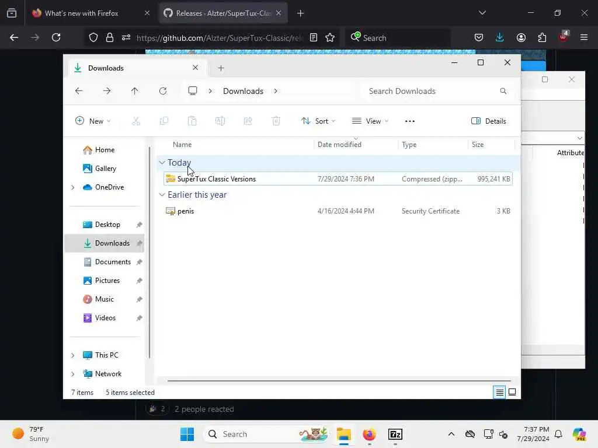Open Firefox list all tabs dropdown
The width and height of the screenshot is (598, 448).
(482, 13)
